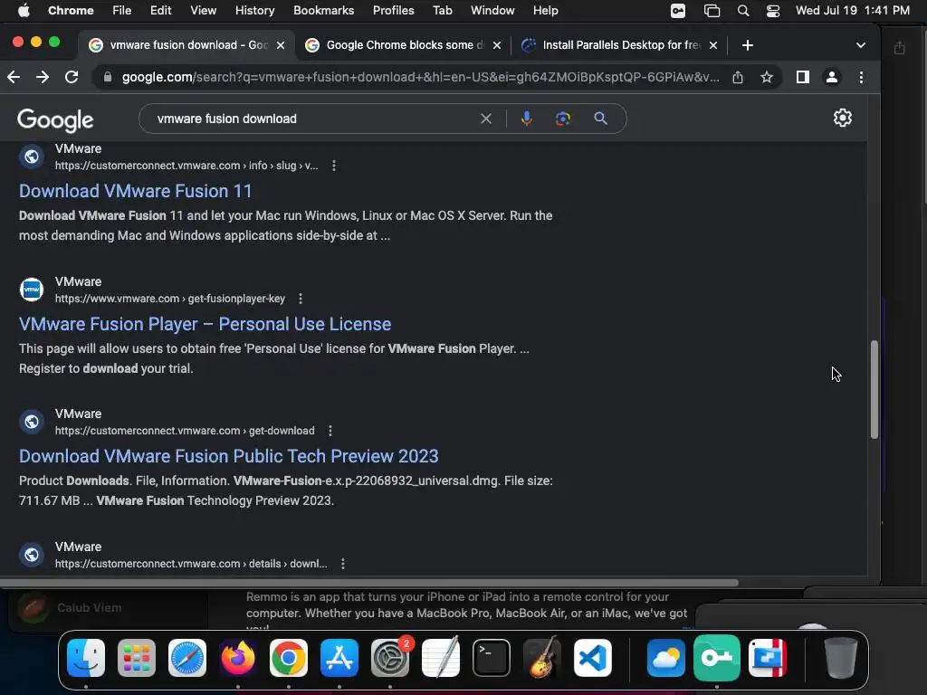The width and height of the screenshot is (927, 695).
Task: Launch Visual Studio Code from the Dock
Action: click(593, 658)
